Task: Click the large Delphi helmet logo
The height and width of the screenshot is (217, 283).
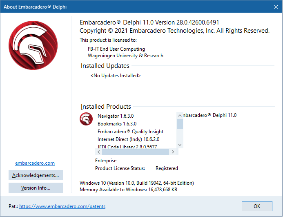Action: pos(33,45)
